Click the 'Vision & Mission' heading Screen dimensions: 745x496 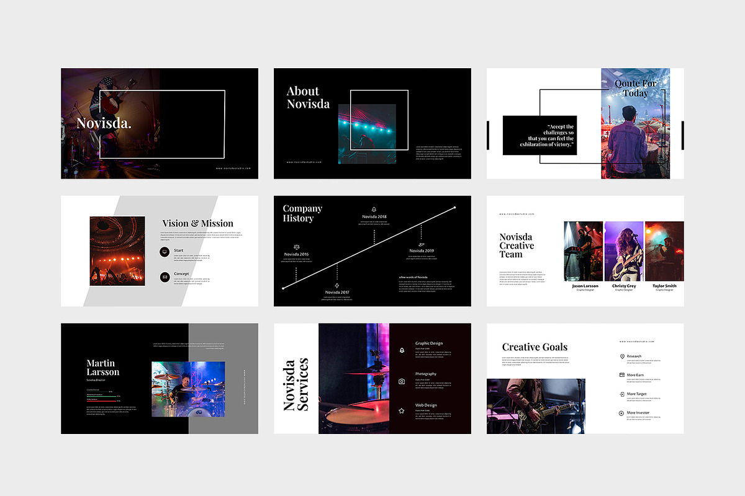pyautogui.click(x=198, y=223)
